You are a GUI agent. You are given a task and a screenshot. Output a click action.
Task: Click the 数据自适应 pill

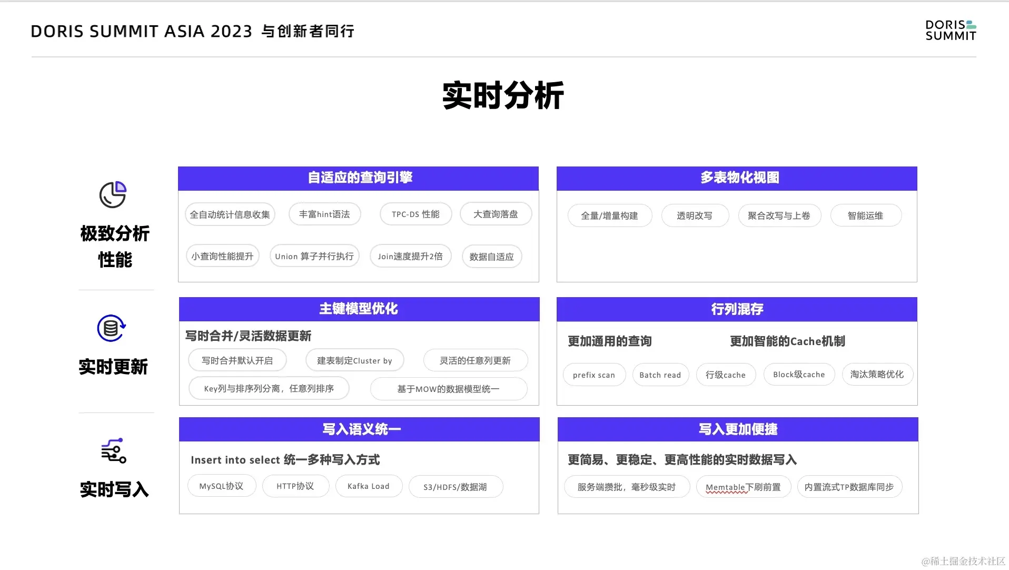pos(492,257)
